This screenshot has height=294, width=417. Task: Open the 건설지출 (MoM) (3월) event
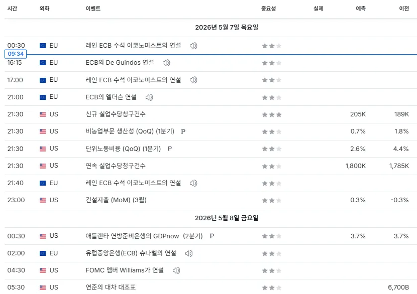[x=116, y=200]
